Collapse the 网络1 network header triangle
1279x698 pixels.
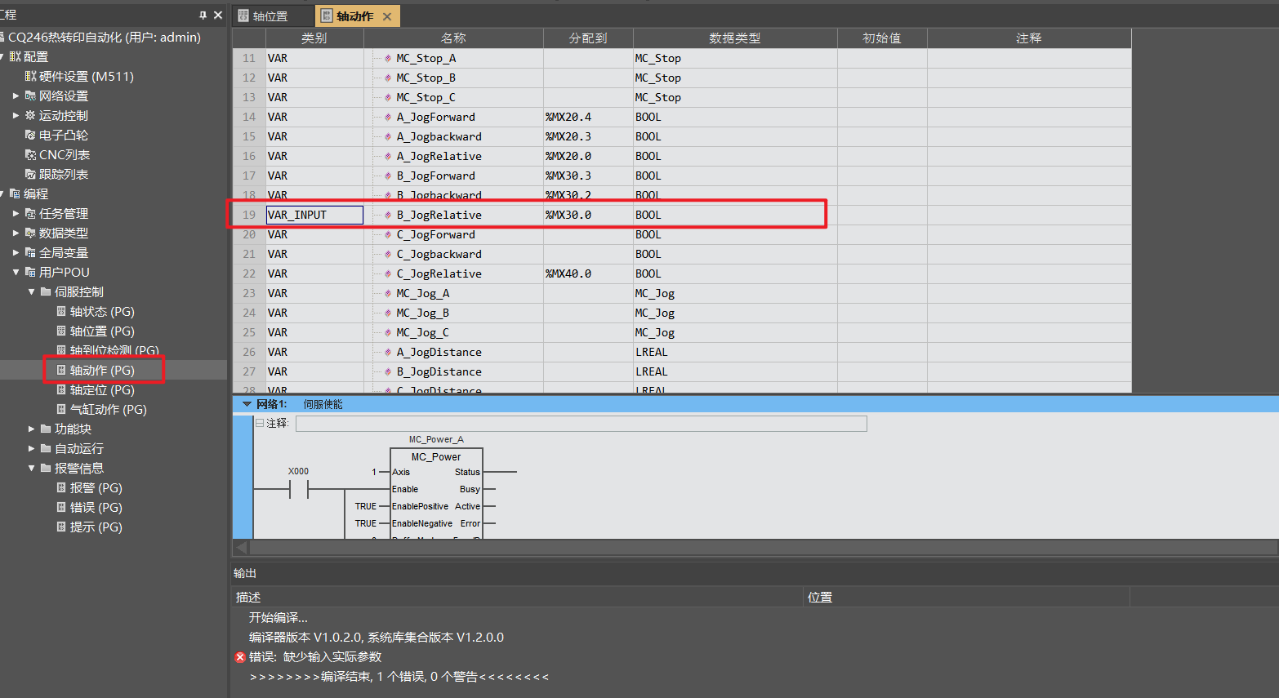tap(247, 404)
